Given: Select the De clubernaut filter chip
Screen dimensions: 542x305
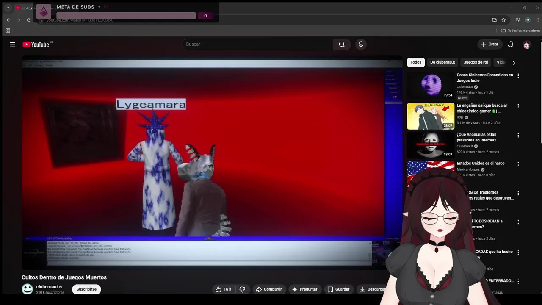Looking at the screenshot, I should click(x=442, y=62).
